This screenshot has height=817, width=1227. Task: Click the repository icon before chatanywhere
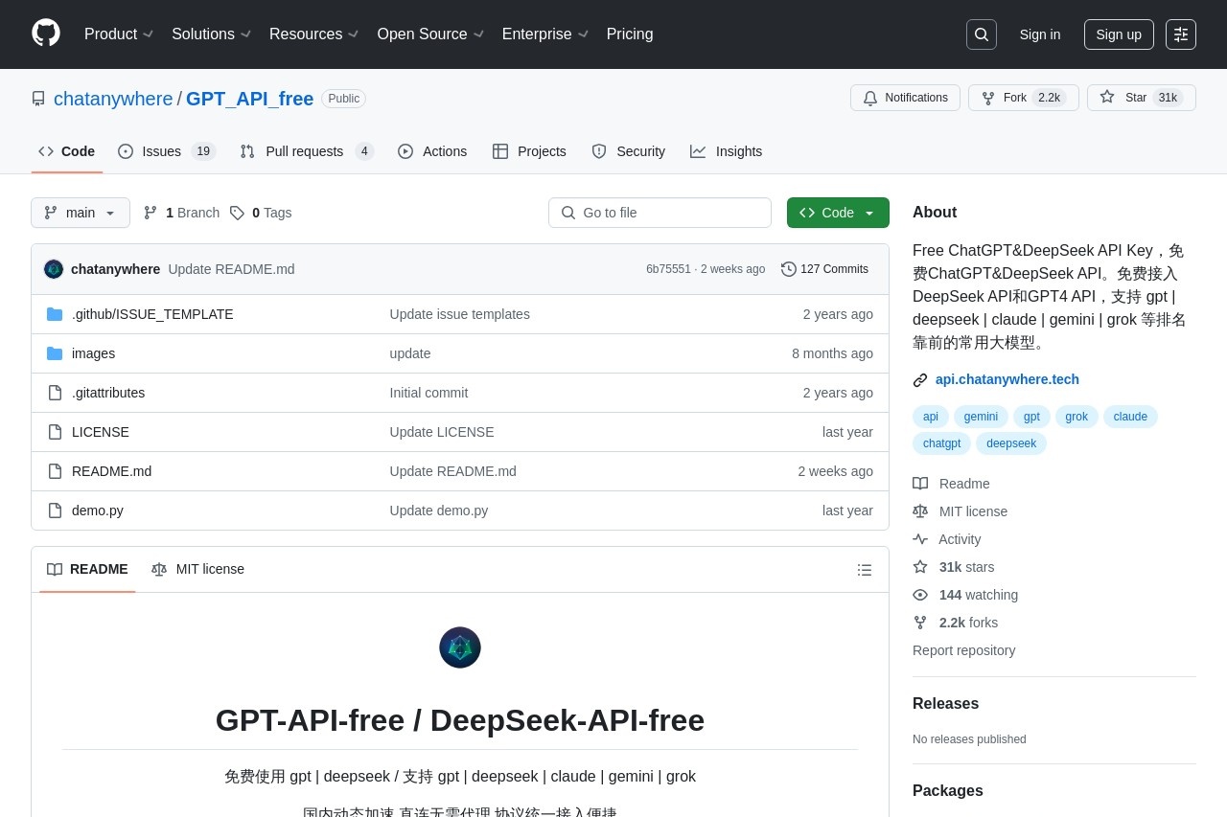[x=38, y=99]
